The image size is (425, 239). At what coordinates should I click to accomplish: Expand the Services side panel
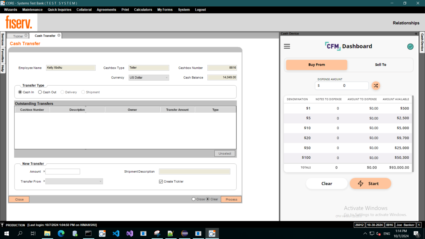[3, 39]
